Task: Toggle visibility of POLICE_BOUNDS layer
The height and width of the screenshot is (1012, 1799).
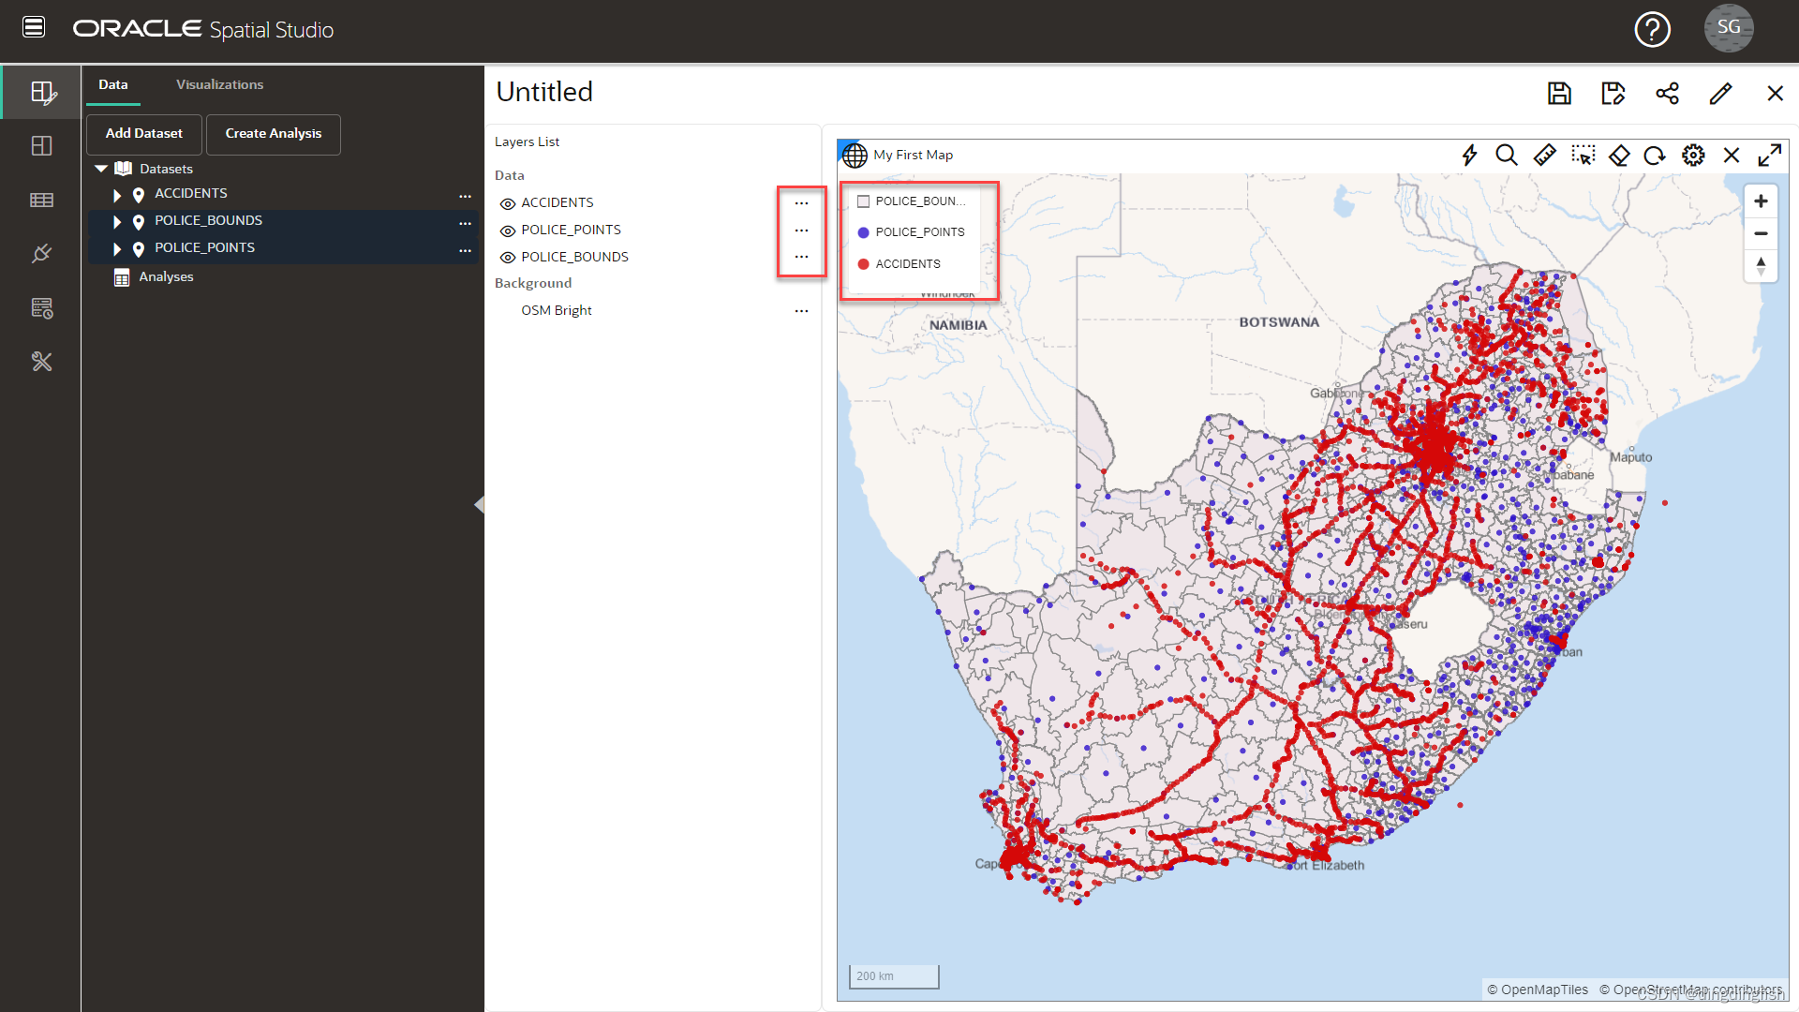Action: pyautogui.click(x=508, y=258)
